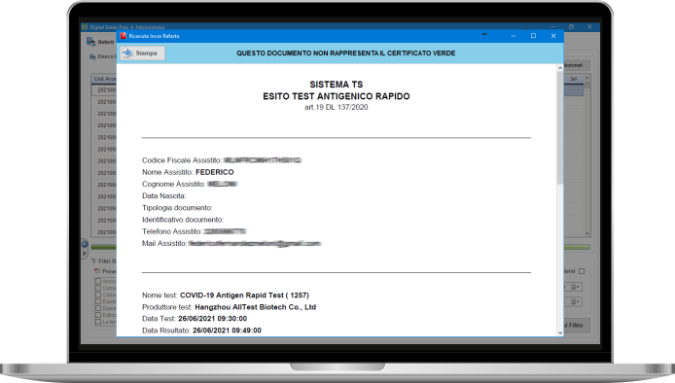Click the Cod. Acce column header
The height and width of the screenshot is (383, 675).
(x=104, y=79)
